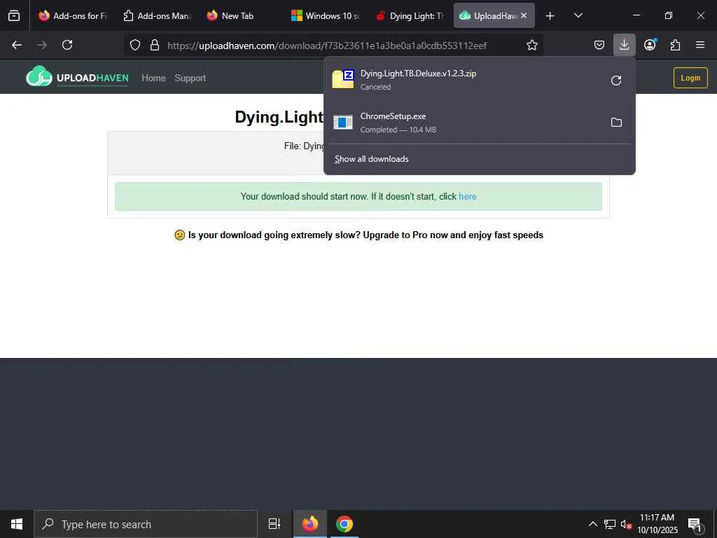This screenshot has width=717, height=538.
Task: Show site security padlock info
Action: [x=155, y=45]
